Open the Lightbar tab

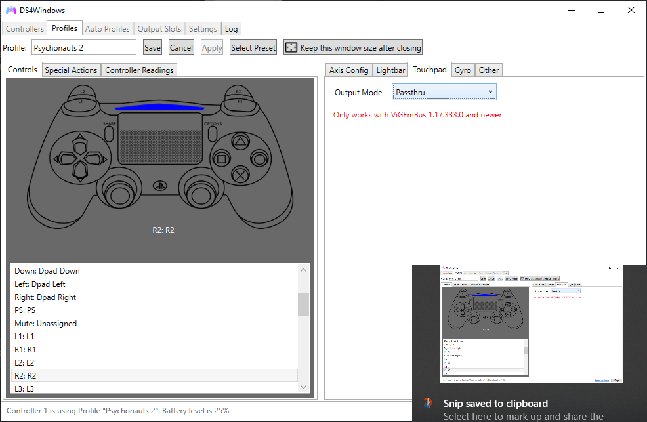390,70
